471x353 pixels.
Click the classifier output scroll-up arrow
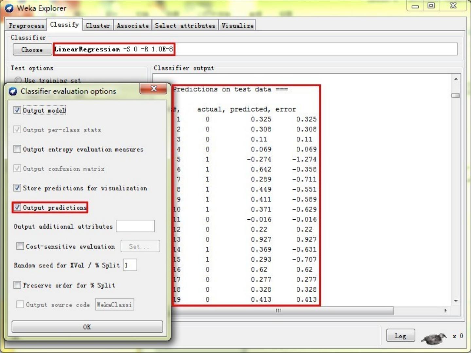tap(456, 79)
